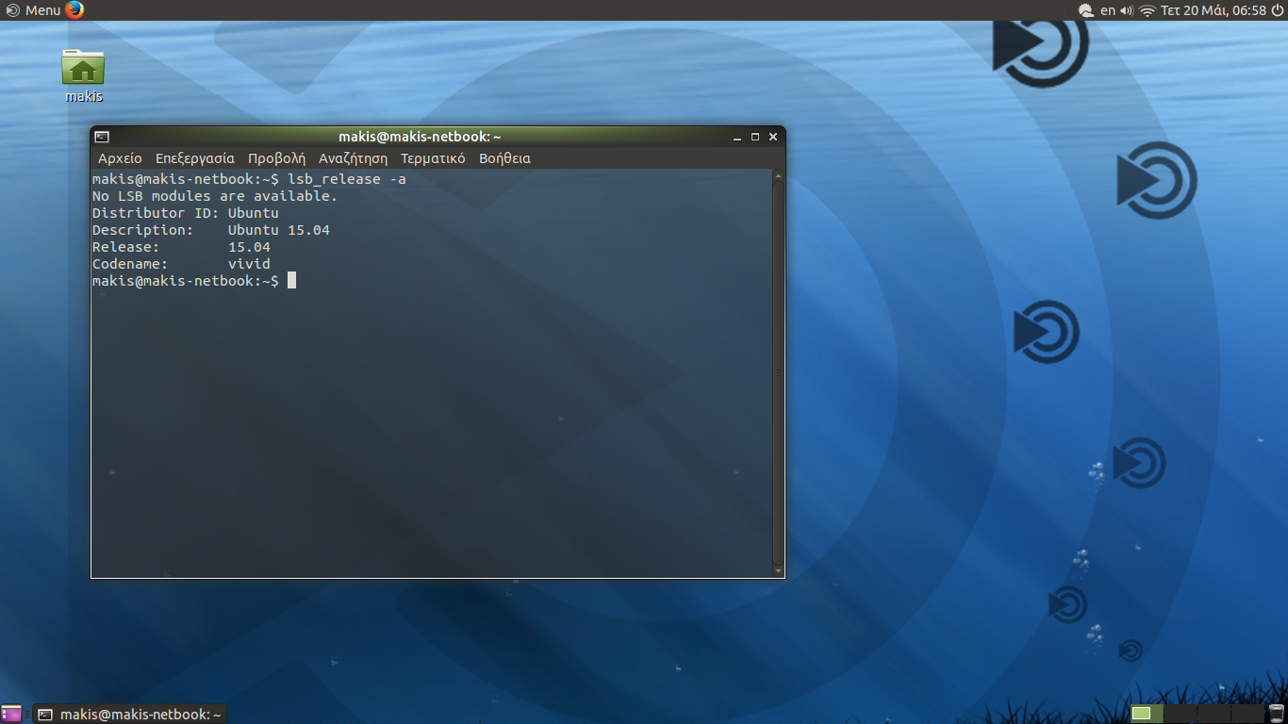Click the 'lsb_release -a' command text

[x=347, y=179]
